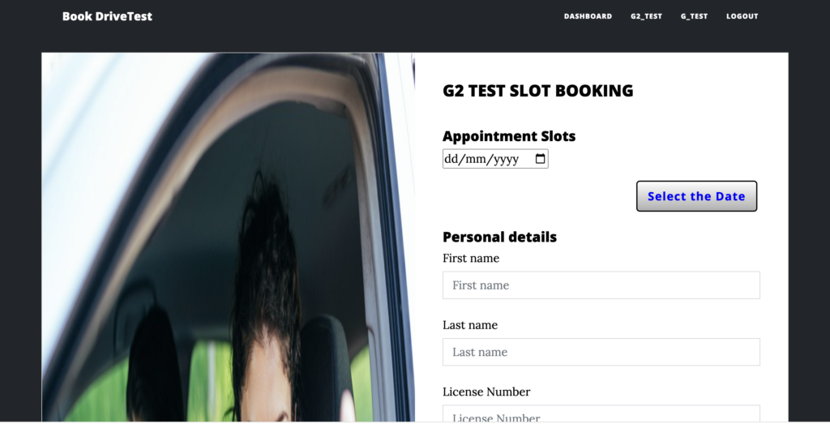Click the G2 TEST SLOT BOOKING heading

point(538,91)
